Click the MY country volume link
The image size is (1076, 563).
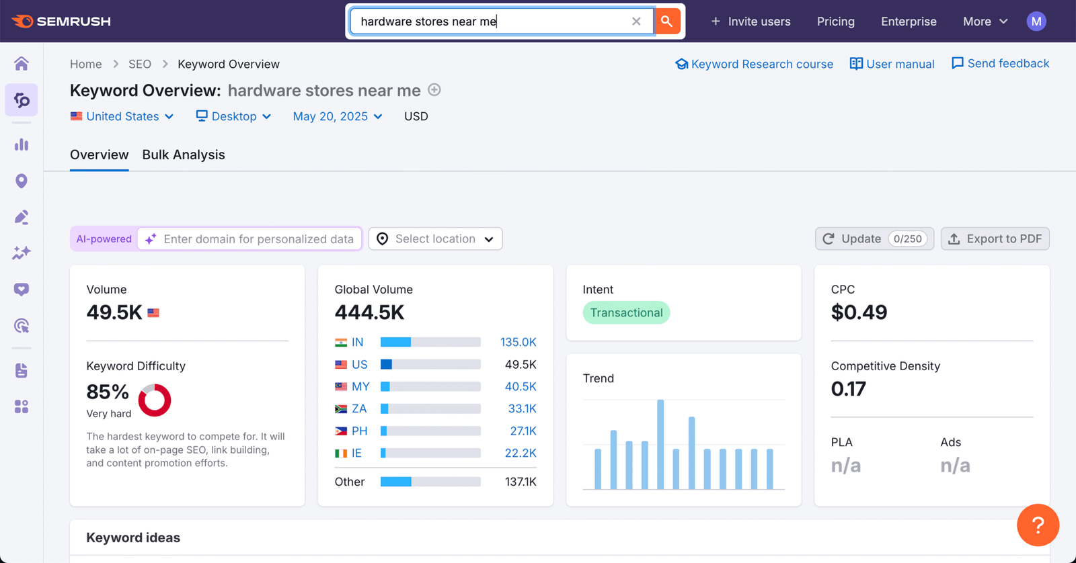[x=360, y=386]
